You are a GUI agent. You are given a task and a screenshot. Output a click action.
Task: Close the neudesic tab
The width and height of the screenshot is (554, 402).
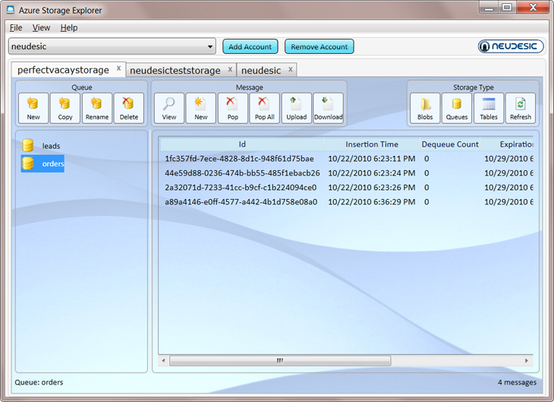(291, 69)
